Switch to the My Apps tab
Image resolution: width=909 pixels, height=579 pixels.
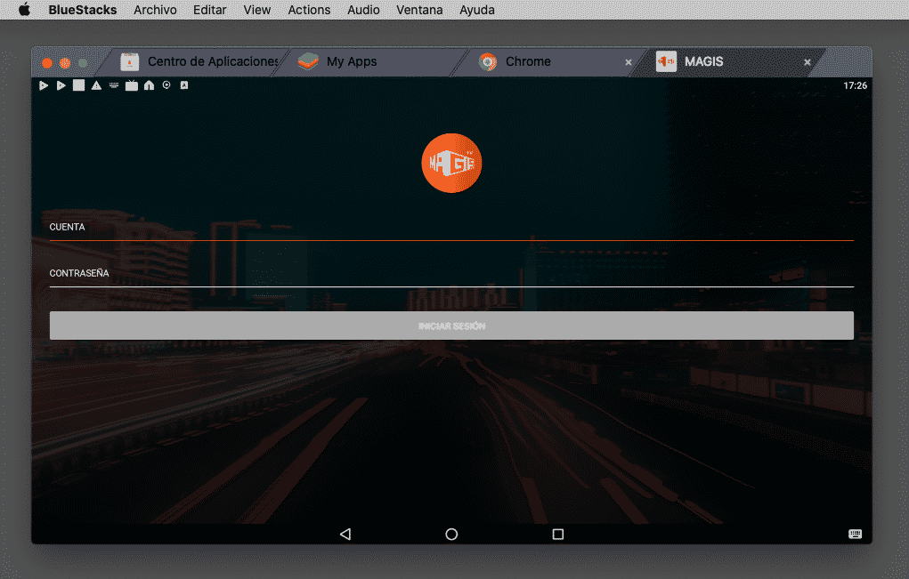click(352, 62)
